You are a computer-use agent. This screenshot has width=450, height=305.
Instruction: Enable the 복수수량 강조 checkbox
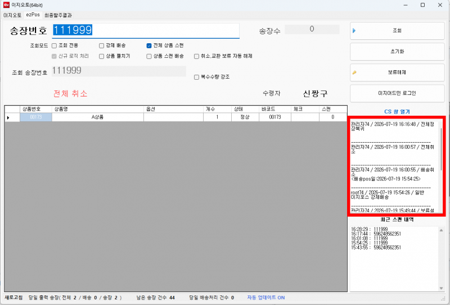pyautogui.click(x=196, y=77)
